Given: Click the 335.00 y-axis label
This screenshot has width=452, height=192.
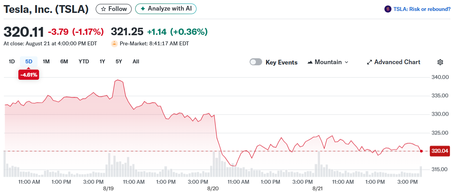Looking at the screenshot, I should tap(439, 96).
